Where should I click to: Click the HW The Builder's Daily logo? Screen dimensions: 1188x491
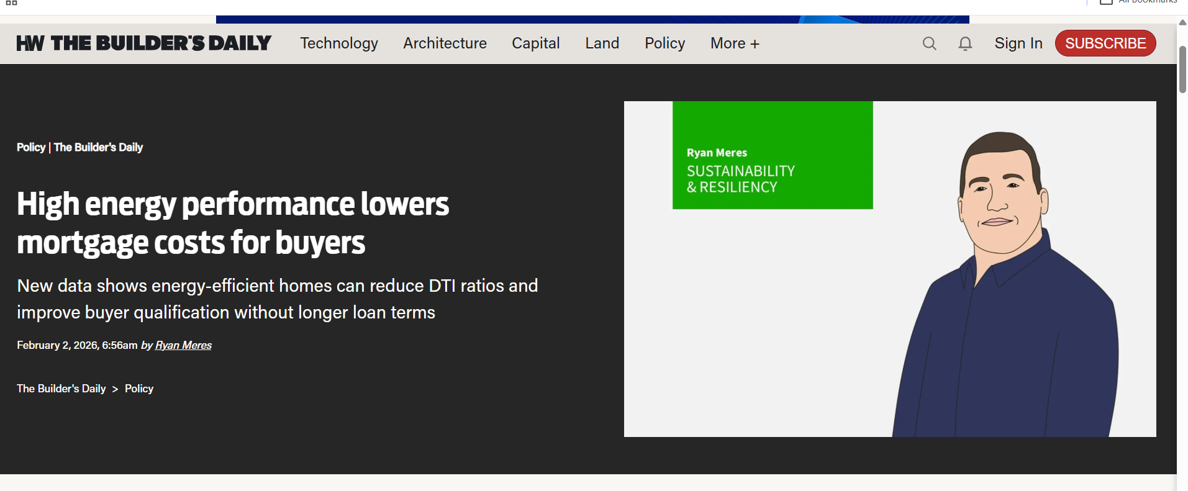144,43
